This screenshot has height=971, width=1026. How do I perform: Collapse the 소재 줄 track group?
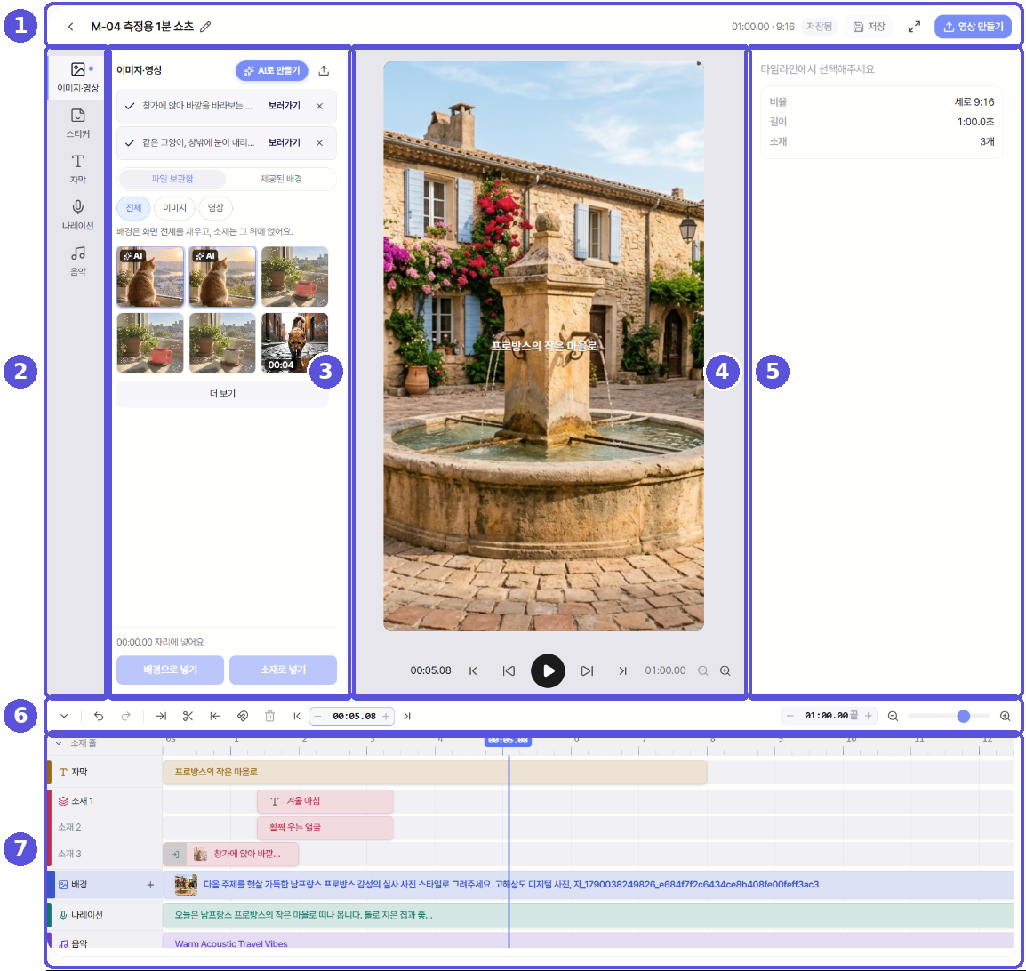tap(59, 743)
